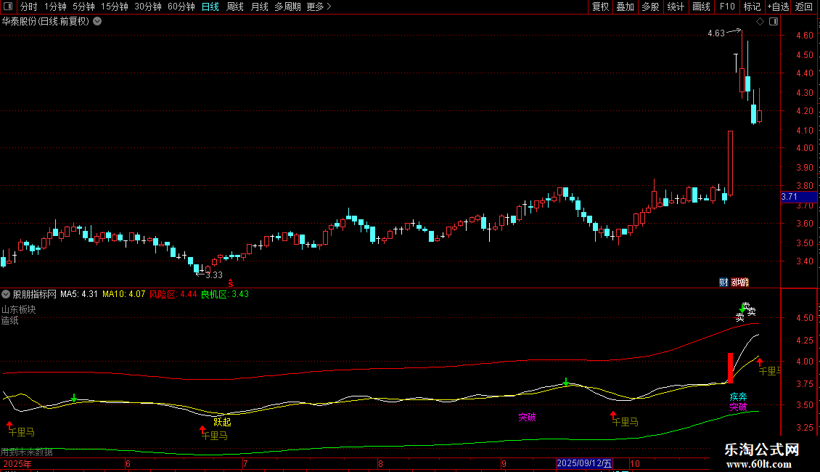Viewport: 820px width, 472px height.
Task: Click the 复权 adjustment button
Action: (x=600, y=7)
